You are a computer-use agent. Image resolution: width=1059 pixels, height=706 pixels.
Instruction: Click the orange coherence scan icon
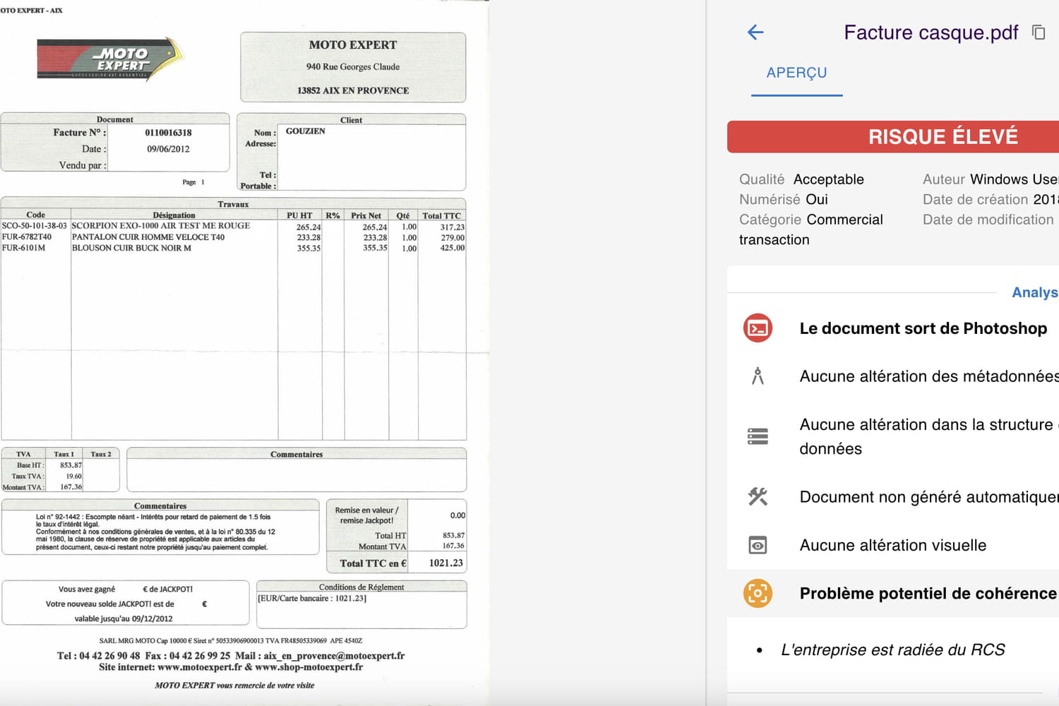[758, 593]
